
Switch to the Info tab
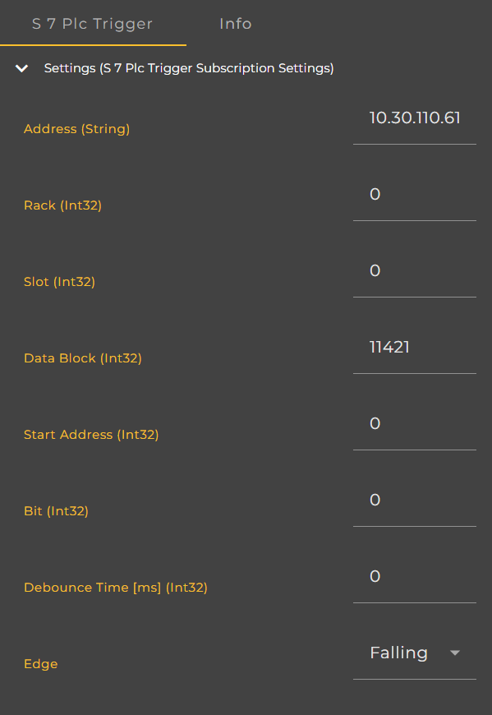pos(236,24)
